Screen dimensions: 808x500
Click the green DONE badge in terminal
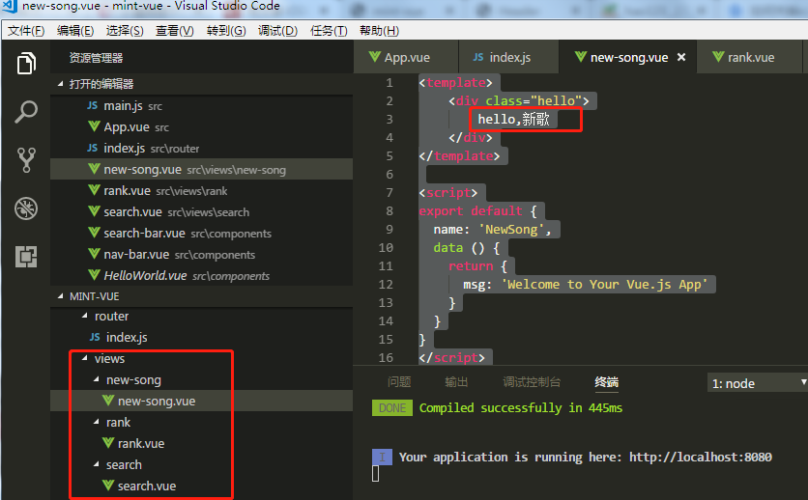(392, 408)
